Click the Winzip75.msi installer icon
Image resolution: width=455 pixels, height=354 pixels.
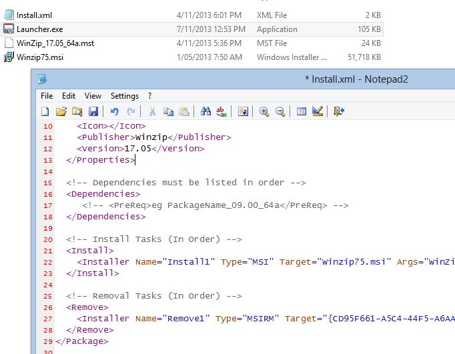pyautogui.click(x=9, y=57)
